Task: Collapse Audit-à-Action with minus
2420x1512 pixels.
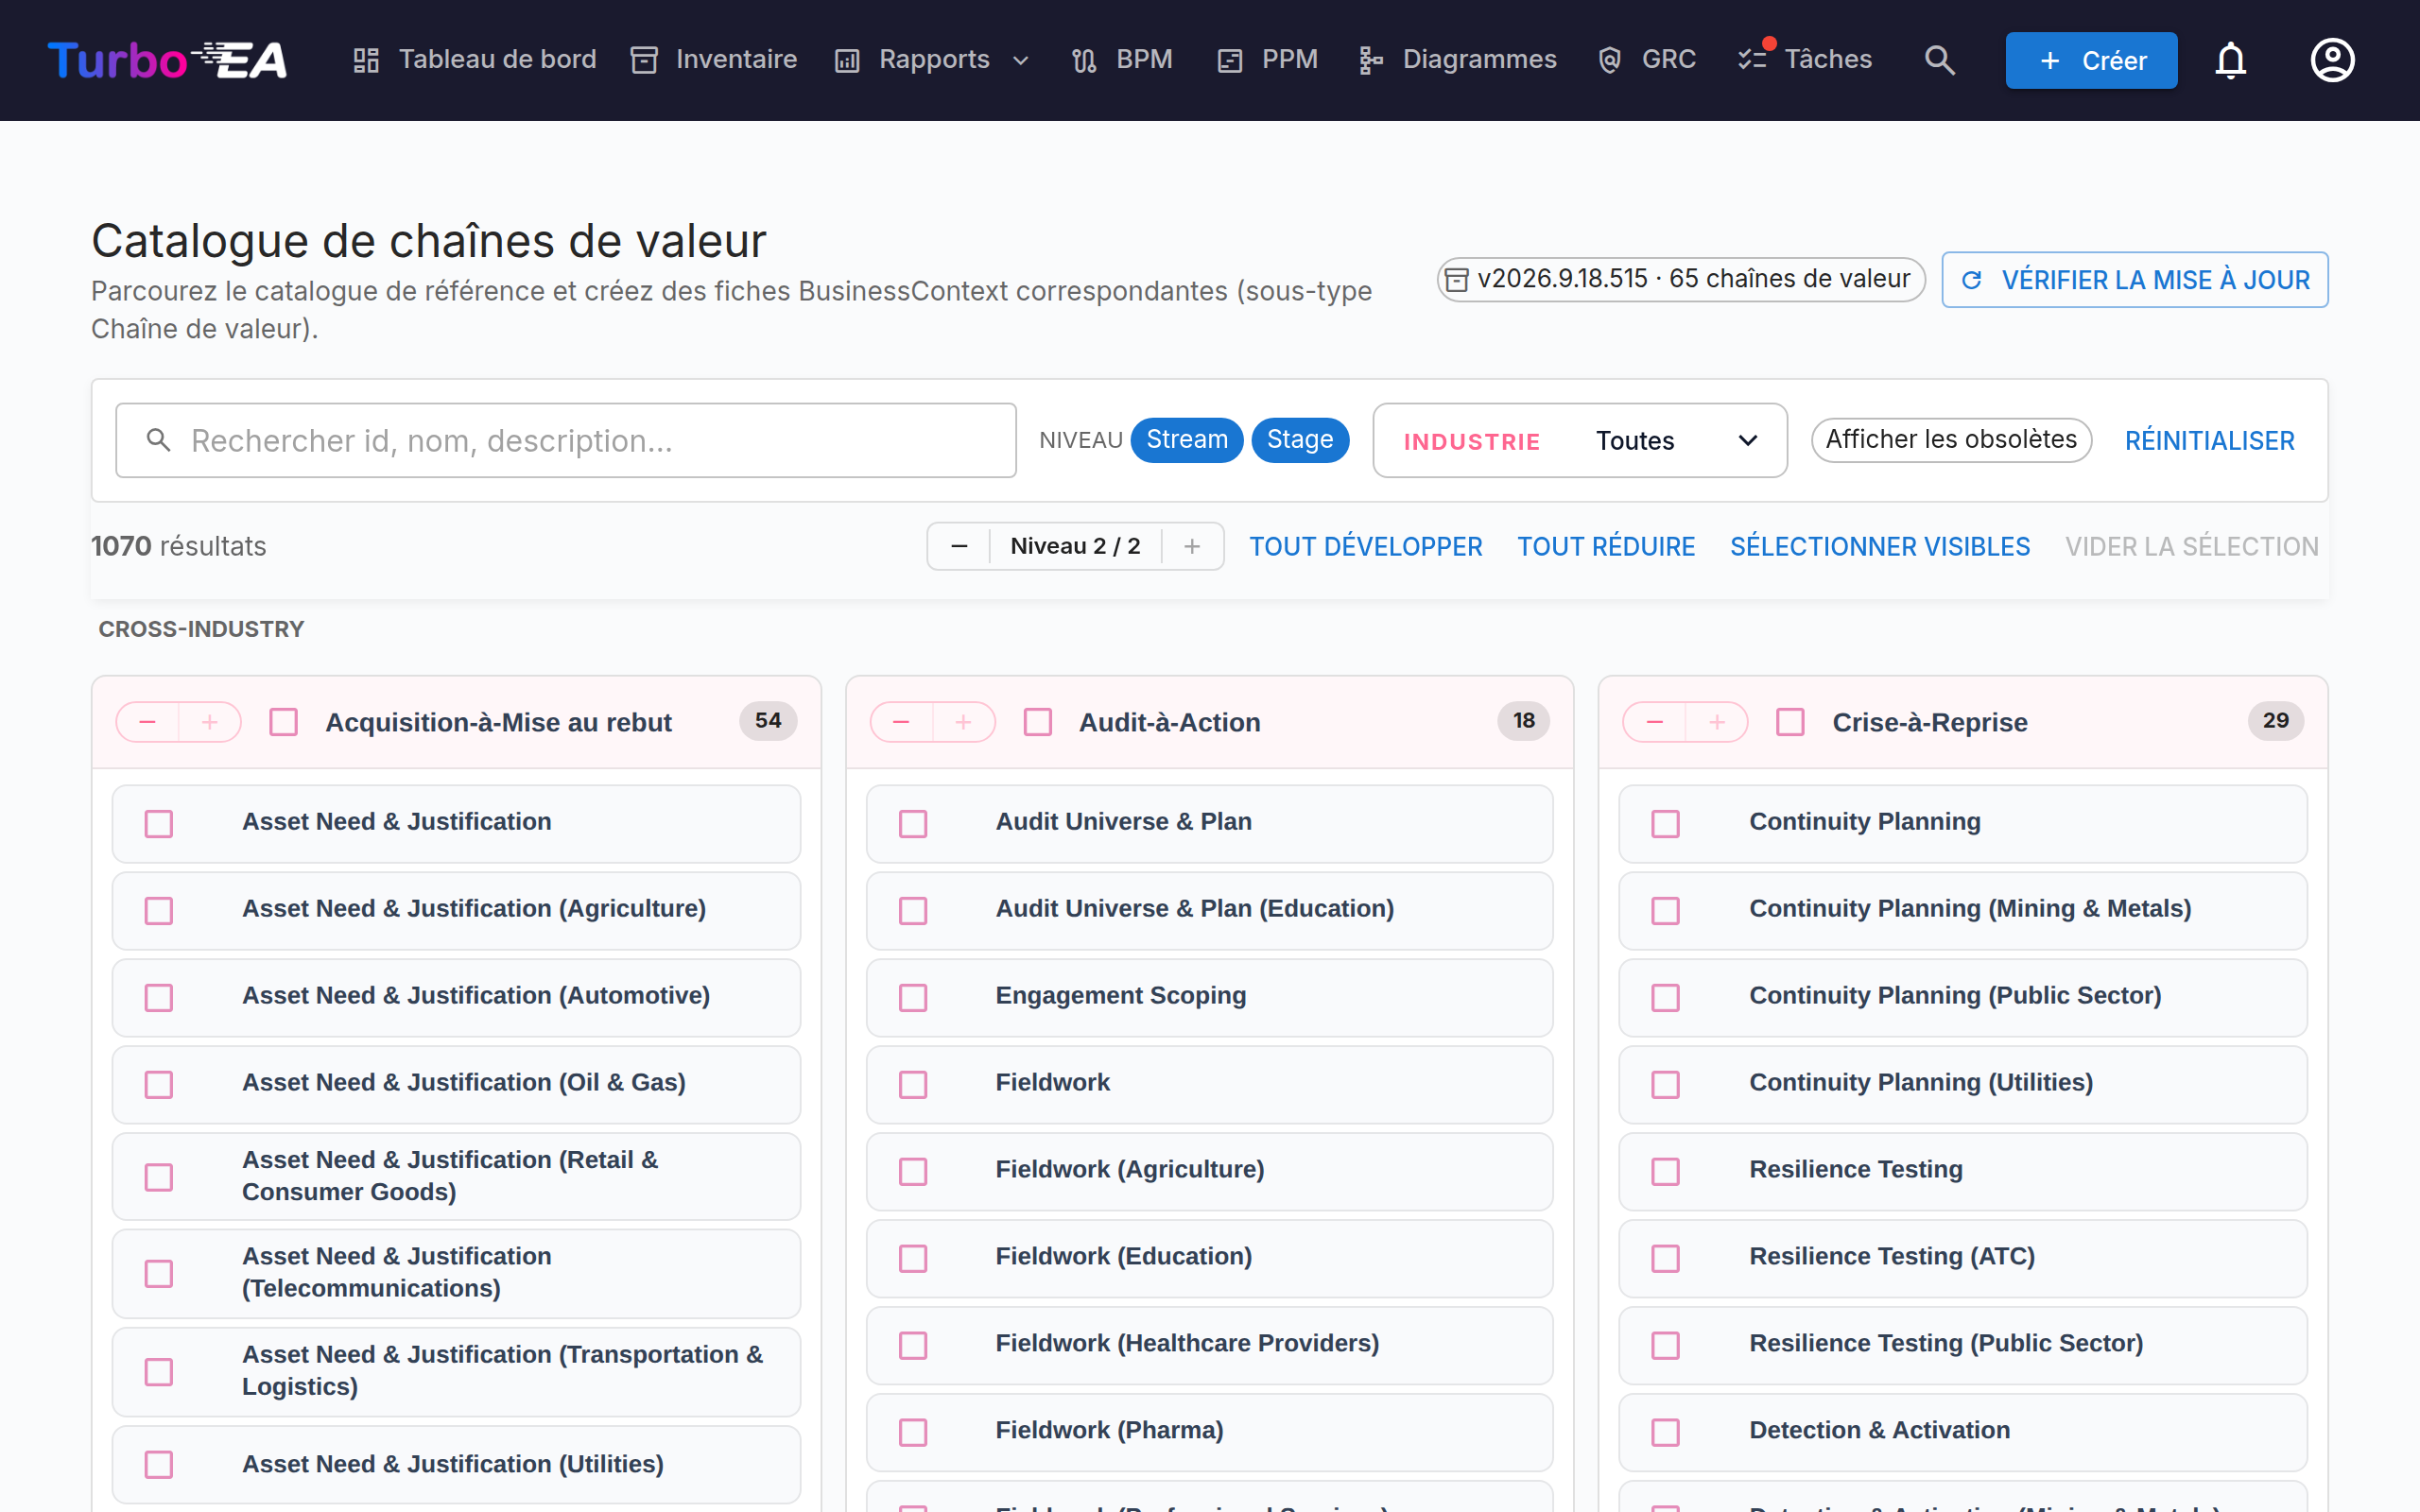Action: (901, 722)
